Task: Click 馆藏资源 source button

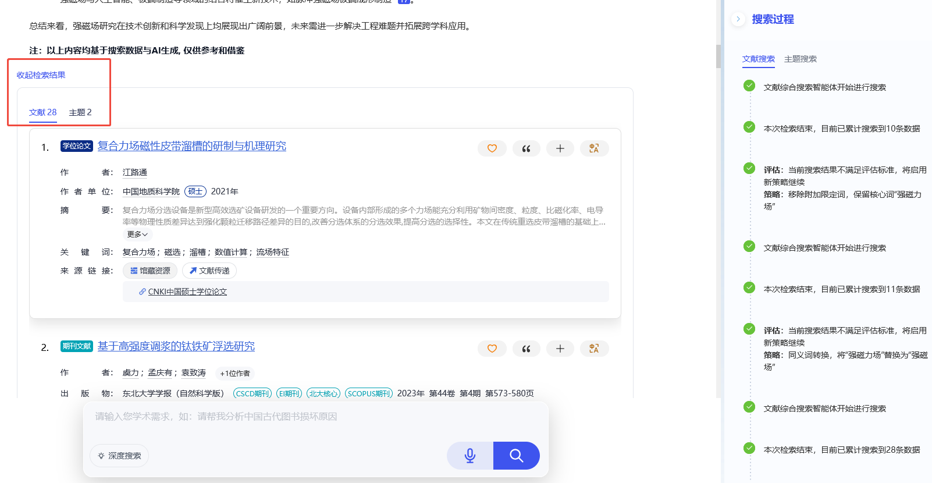Action: tap(150, 271)
